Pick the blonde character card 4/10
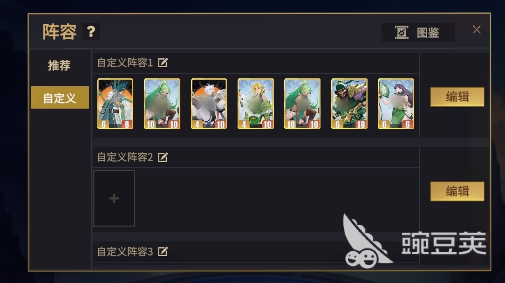This screenshot has width=505, height=283. 256,104
